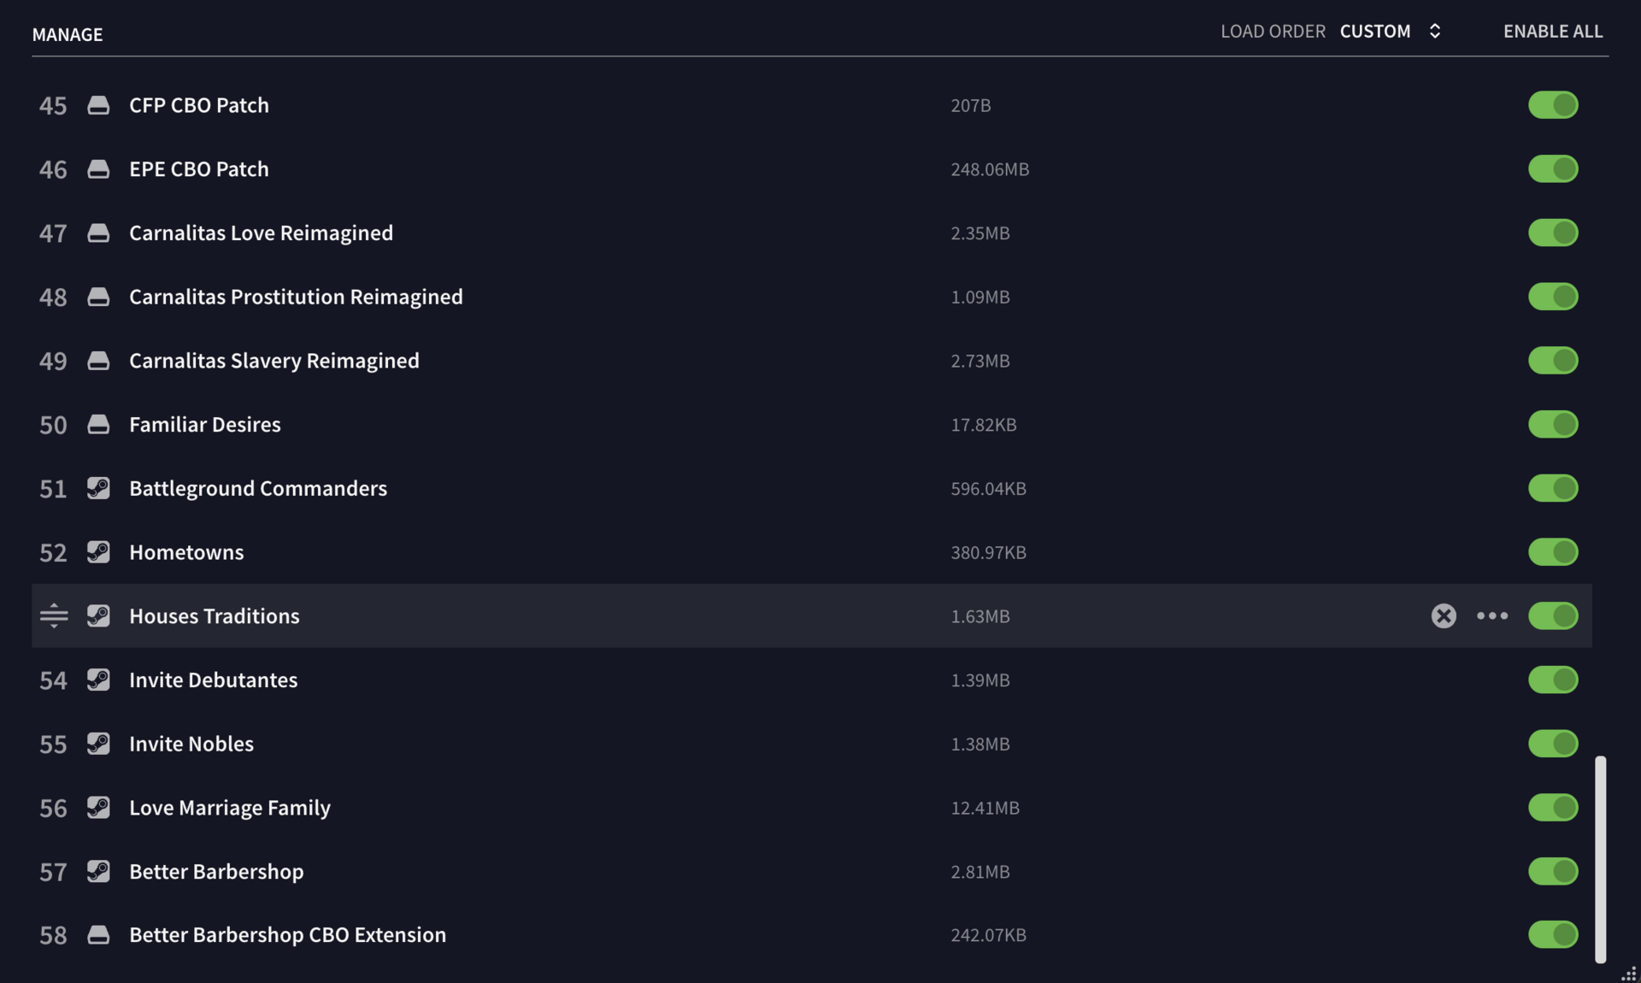The width and height of the screenshot is (1641, 983).
Task: Click the Manage header label
Action: (68, 34)
